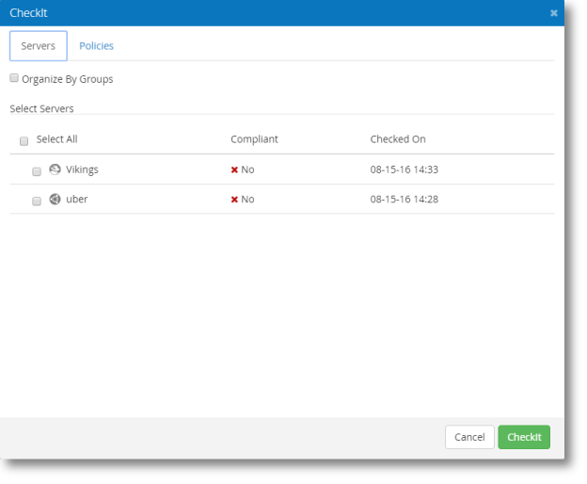Screen dimensions: 587x484
Task: Run the green CheckIt button
Action: point(524,437)
